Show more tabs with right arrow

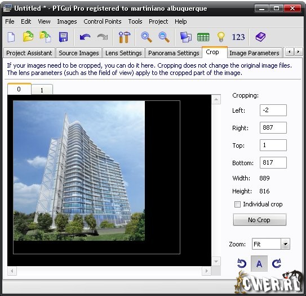pyautogui.click(x=298, y=52)
